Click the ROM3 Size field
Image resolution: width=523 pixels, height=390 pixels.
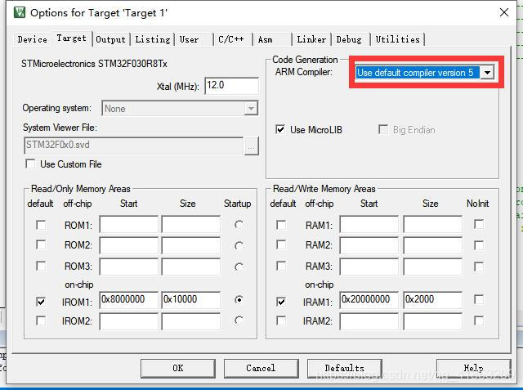tap(190, 267)
